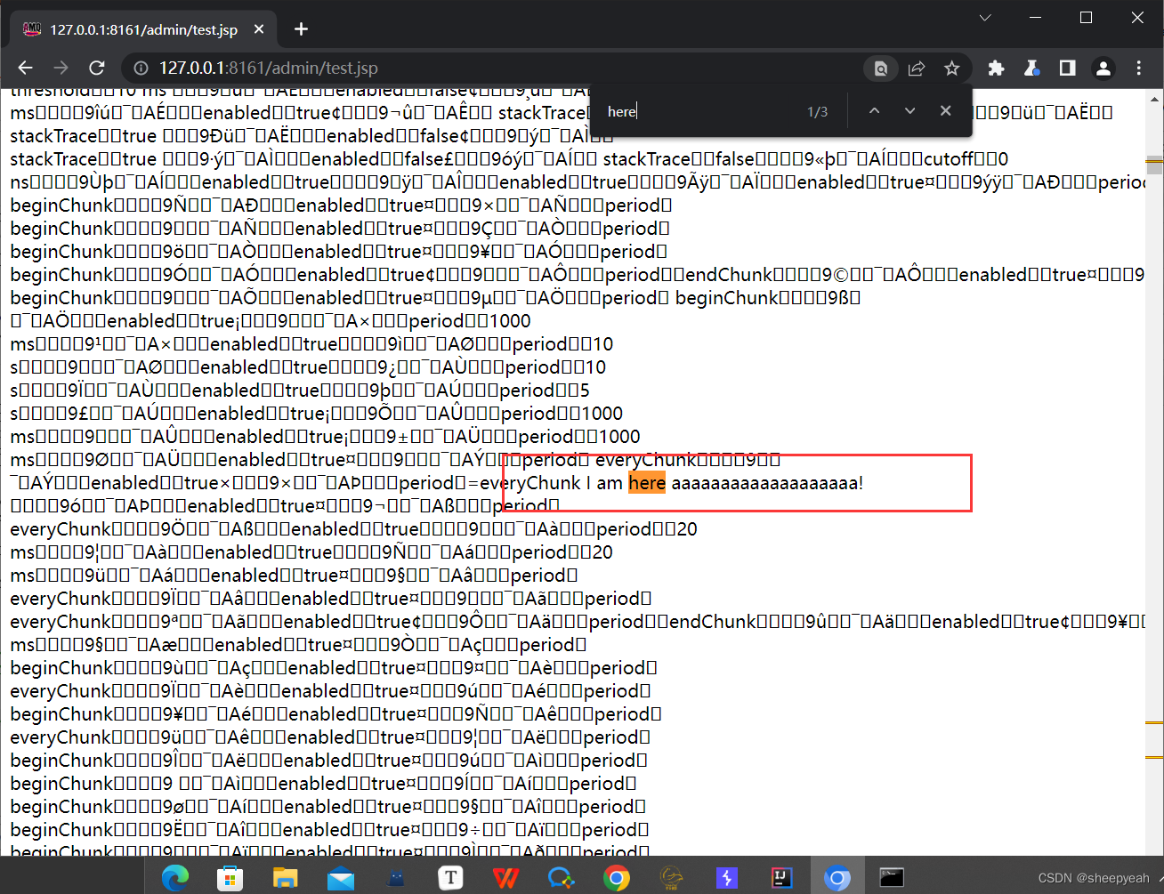Open the browser profile avatar

1103,68
